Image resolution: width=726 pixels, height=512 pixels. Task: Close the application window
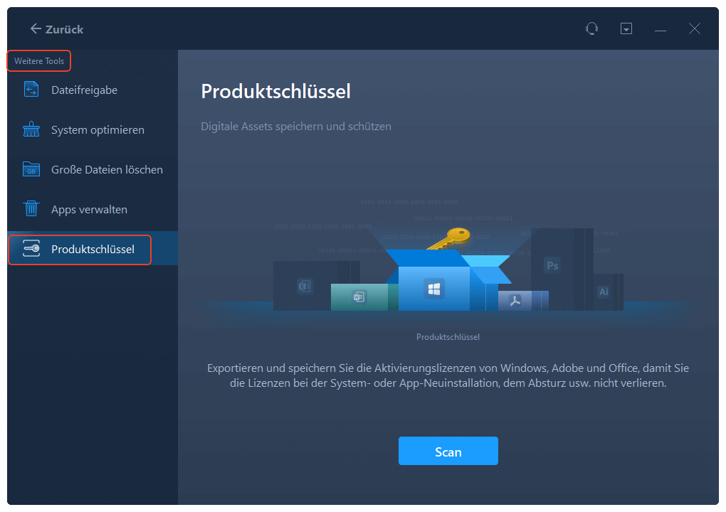click(x=695, y=28)
